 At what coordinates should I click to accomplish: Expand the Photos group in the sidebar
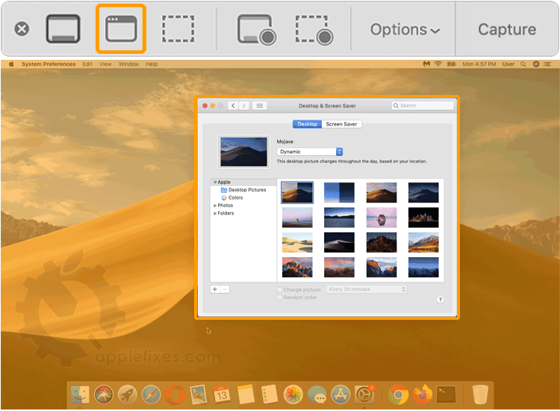(215, 205)
